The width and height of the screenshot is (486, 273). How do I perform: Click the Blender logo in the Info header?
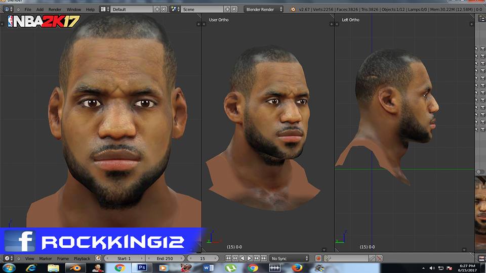pyautogui.click(x=293, y=9)
